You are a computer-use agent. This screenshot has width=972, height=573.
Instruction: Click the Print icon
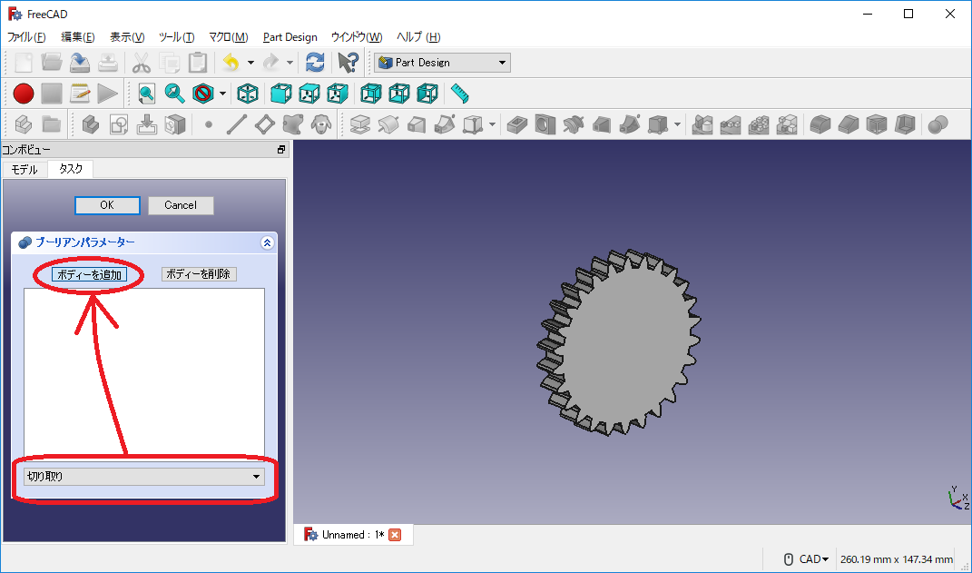[x=108, y=63]
